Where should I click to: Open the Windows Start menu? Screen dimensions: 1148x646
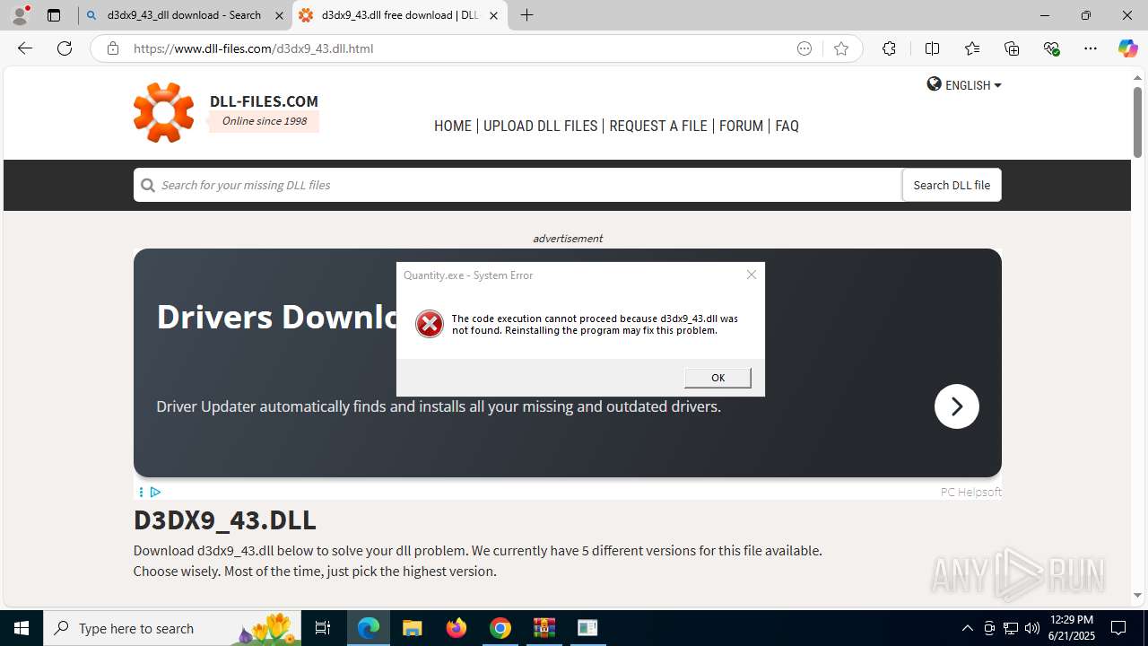(22, 628)
